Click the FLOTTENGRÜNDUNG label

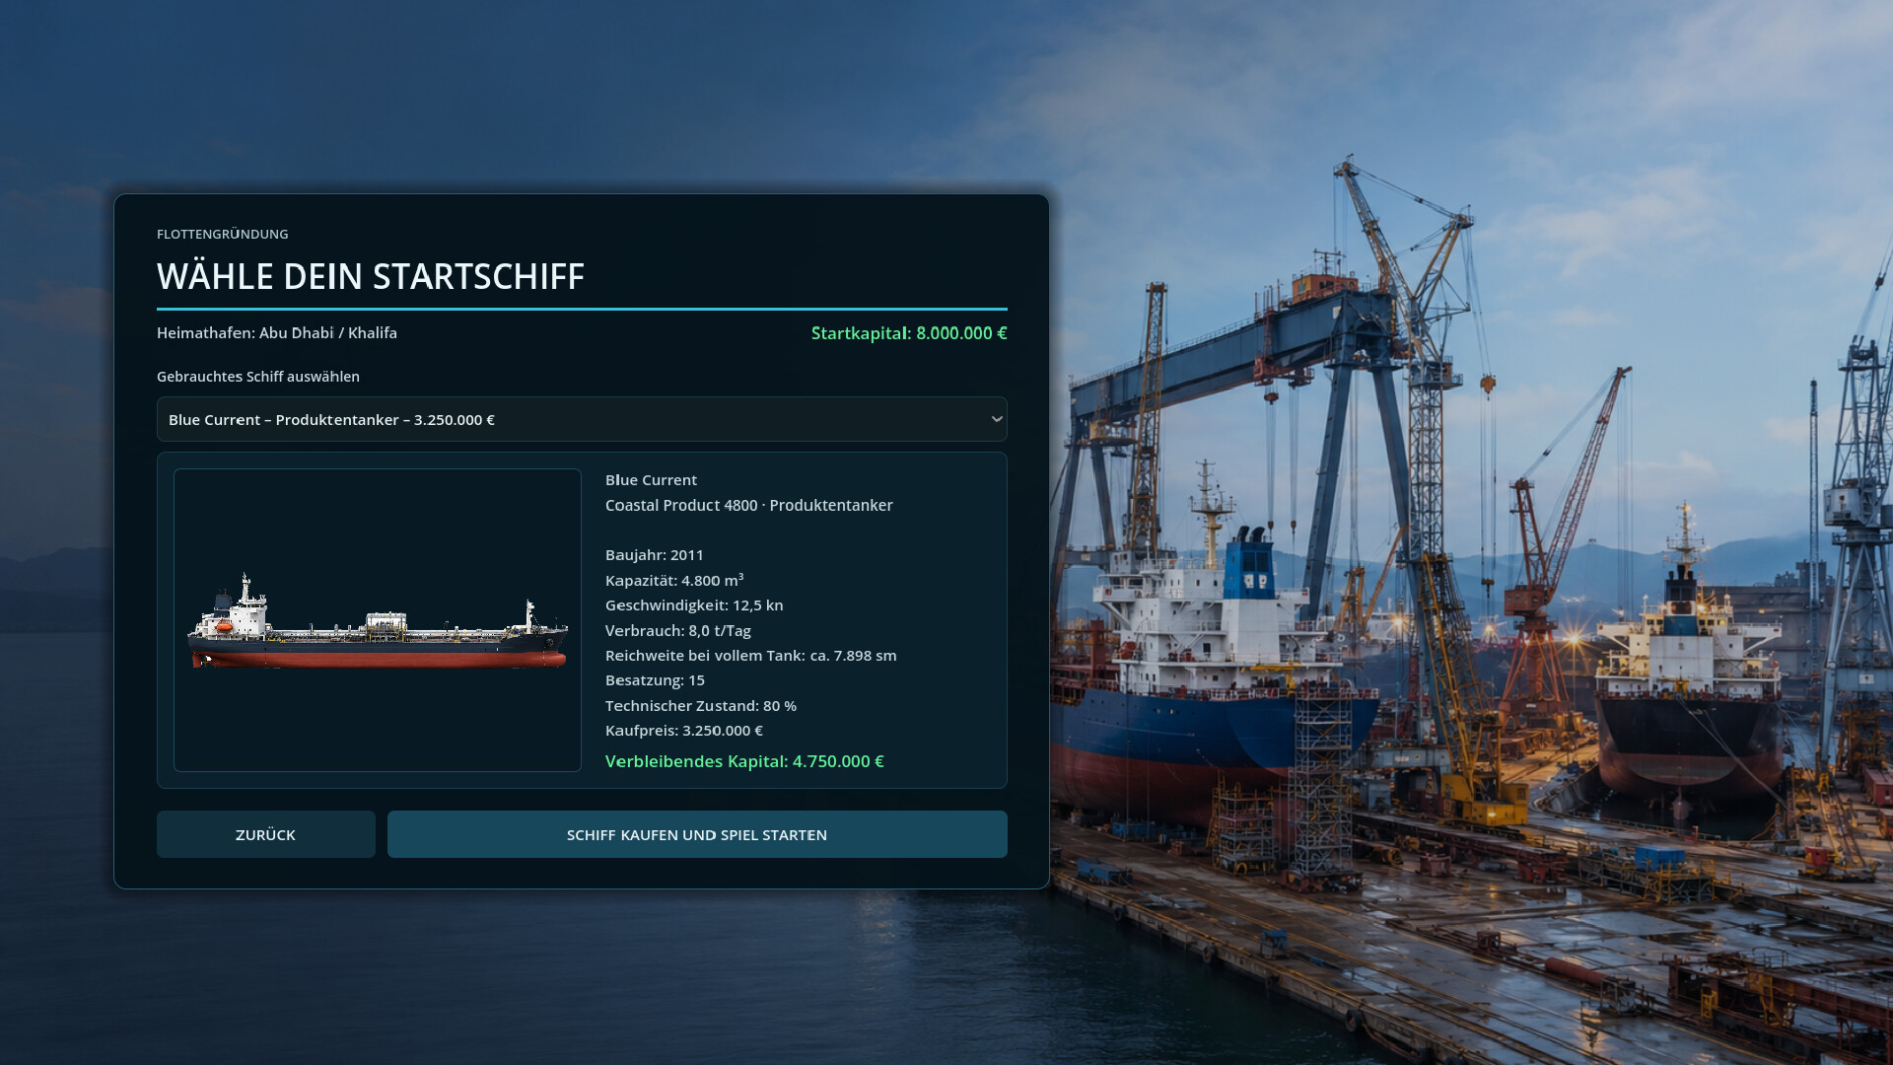pos(223,234)
